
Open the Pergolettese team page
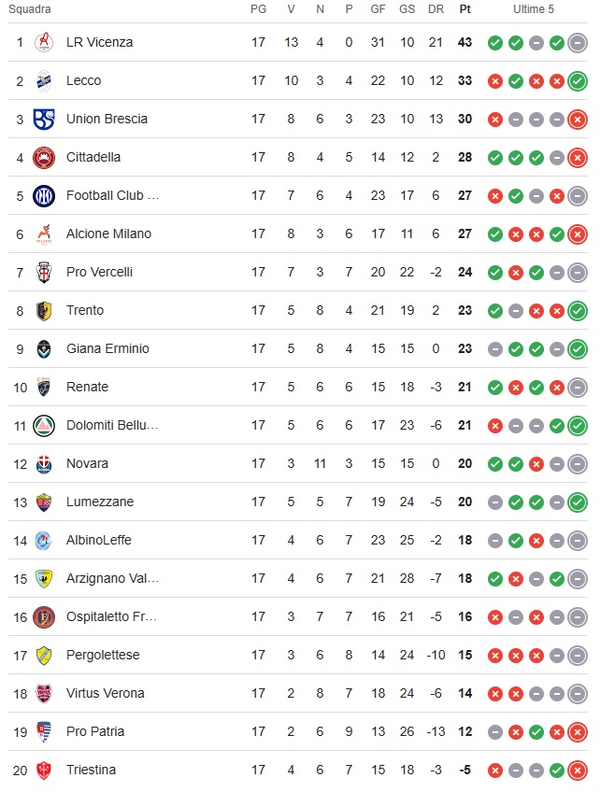tap(103, 655)
